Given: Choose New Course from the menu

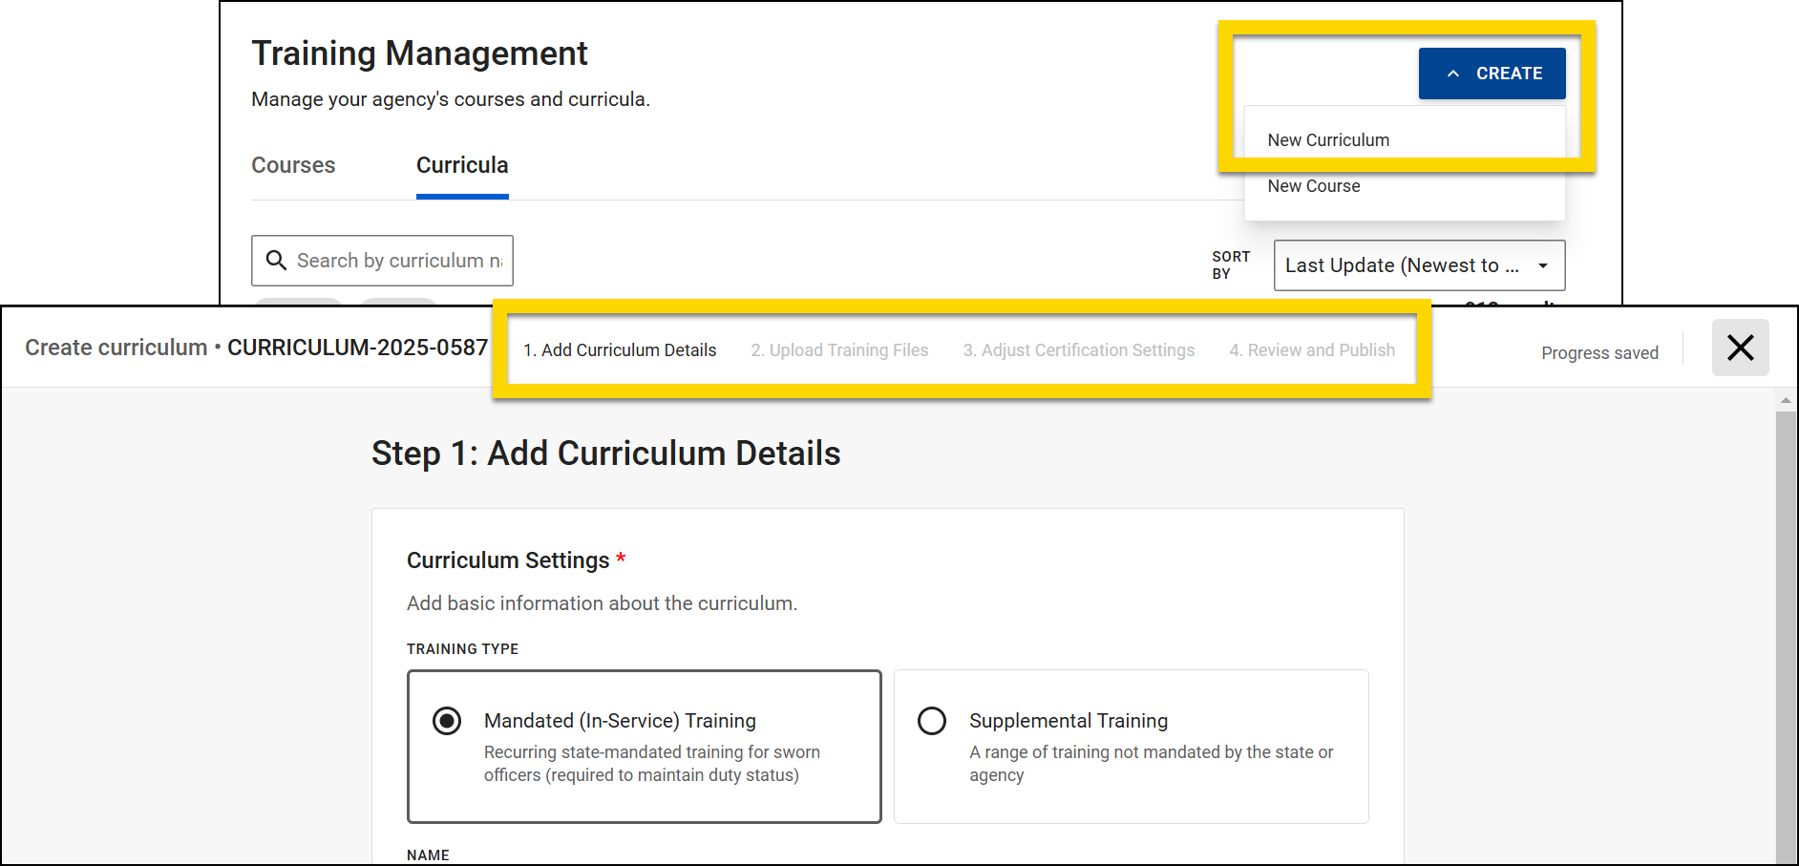Looking at the screenshot, I should click(1313, 185).
